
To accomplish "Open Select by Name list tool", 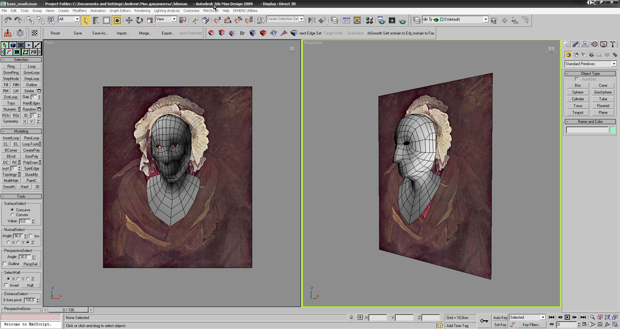I will (x=96, y=20).
